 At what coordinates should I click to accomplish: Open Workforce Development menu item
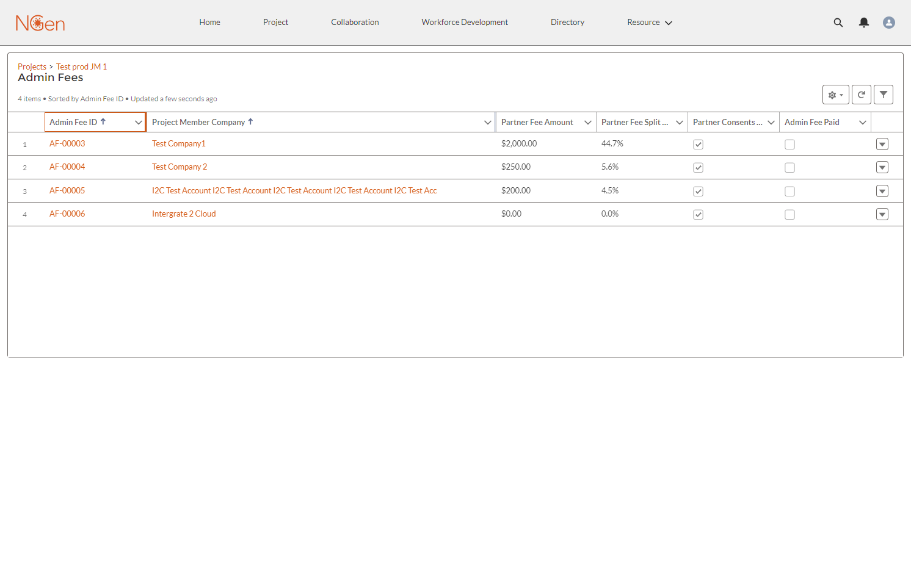coord(465,22)
